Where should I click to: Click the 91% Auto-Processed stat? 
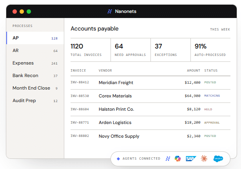coord(210,50)
